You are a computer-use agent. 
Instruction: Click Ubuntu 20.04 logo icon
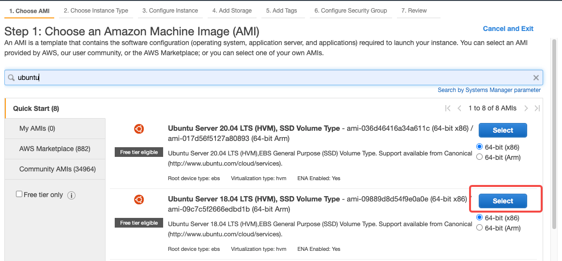139,129
